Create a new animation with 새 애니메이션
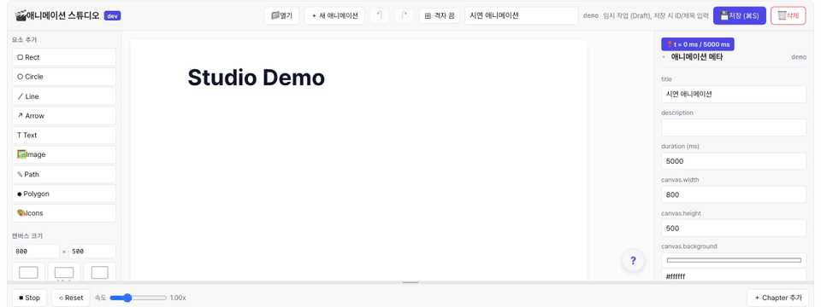The width and height of the screenshot is (821, 307). (334, 15)
